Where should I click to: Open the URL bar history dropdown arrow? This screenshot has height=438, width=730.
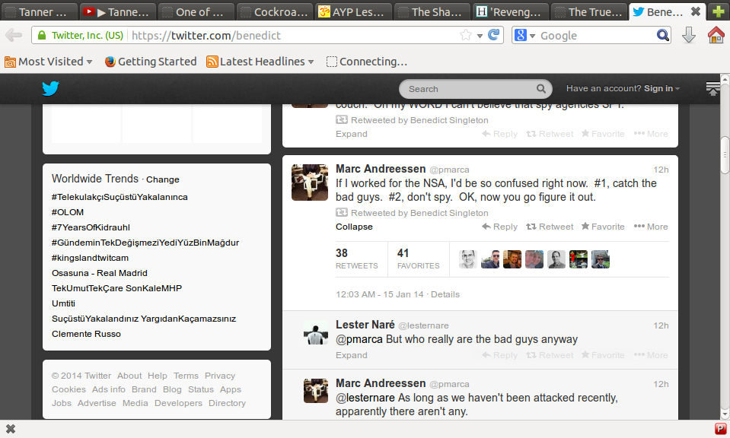point(480,35)
